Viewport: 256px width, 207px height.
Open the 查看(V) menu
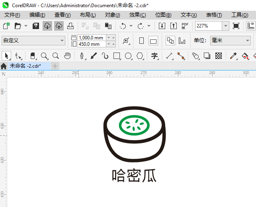point(63,15)
